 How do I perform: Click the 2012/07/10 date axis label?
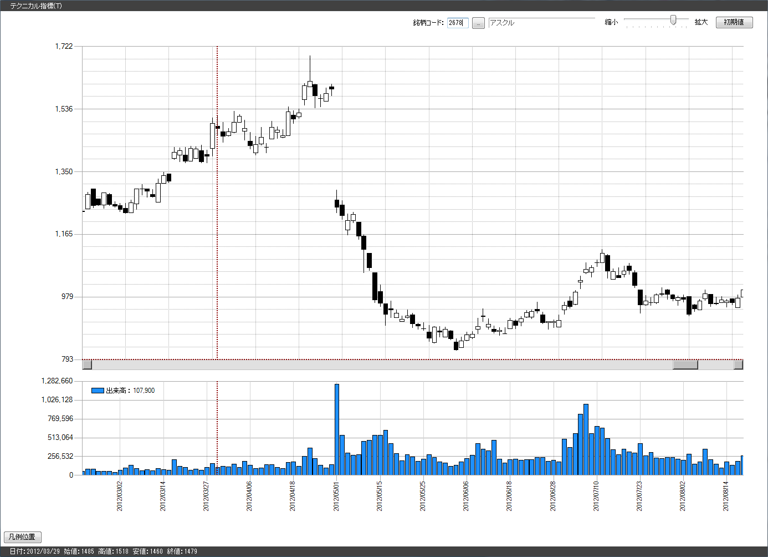pyautogui.click(x=596, y=495)
